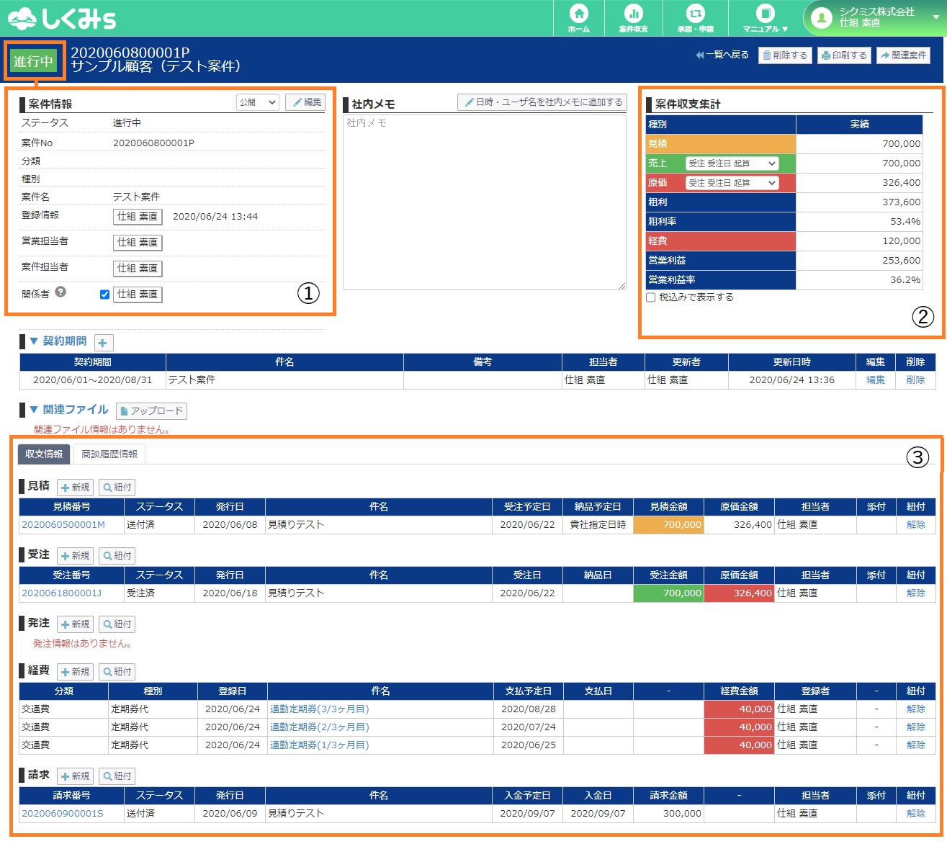This screenshot has width=947, height=844.
Task: Click the 粗利率 53.4% value
Action: tap(905, 222)
